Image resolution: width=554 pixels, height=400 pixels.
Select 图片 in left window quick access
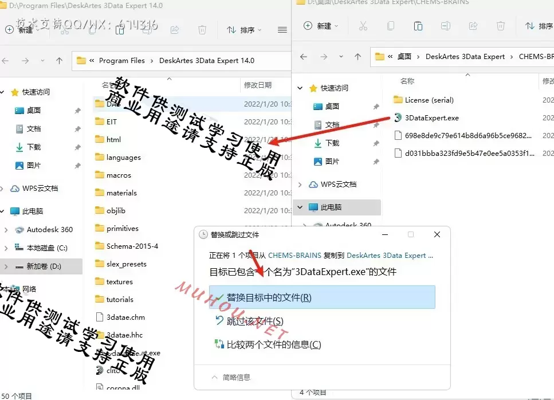tap(34, 166)
